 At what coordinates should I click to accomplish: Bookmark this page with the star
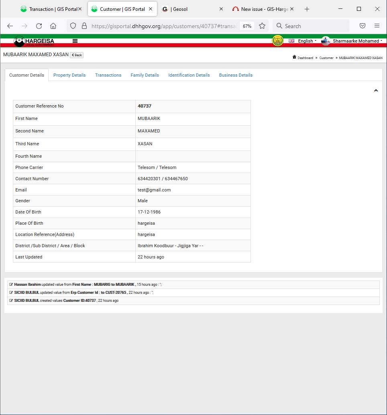pyautogui.click(x=262, y=26)
